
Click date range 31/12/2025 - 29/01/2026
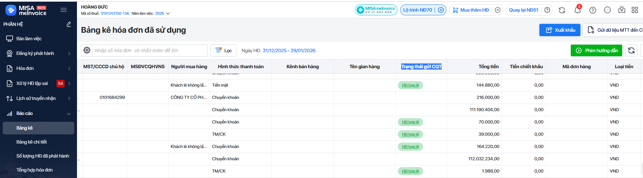289,50
